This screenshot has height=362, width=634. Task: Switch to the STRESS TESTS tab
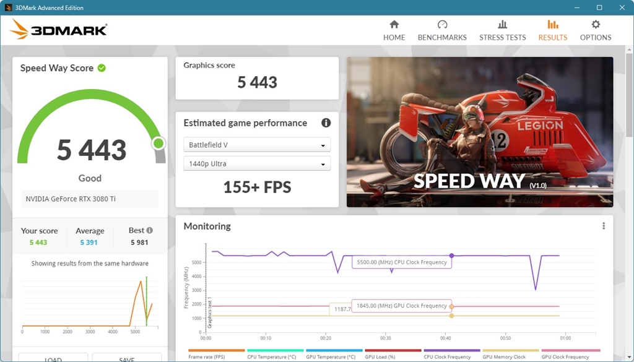pos(502,37)
